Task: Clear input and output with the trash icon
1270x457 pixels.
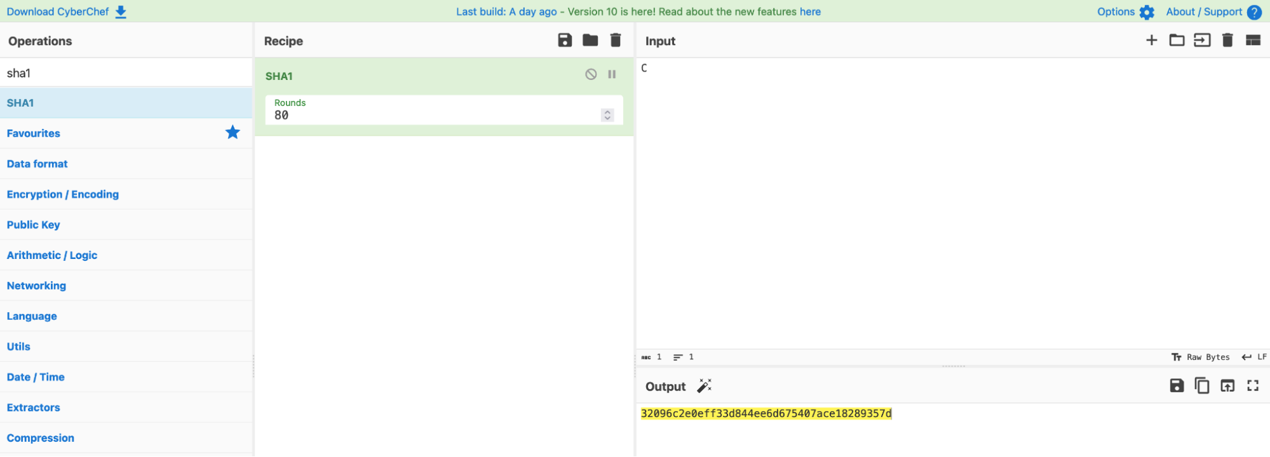Action: coord(1227,41)
